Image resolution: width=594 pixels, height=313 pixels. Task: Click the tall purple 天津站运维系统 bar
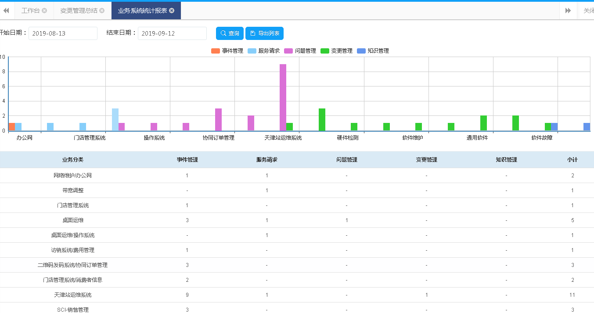point(283,97)
